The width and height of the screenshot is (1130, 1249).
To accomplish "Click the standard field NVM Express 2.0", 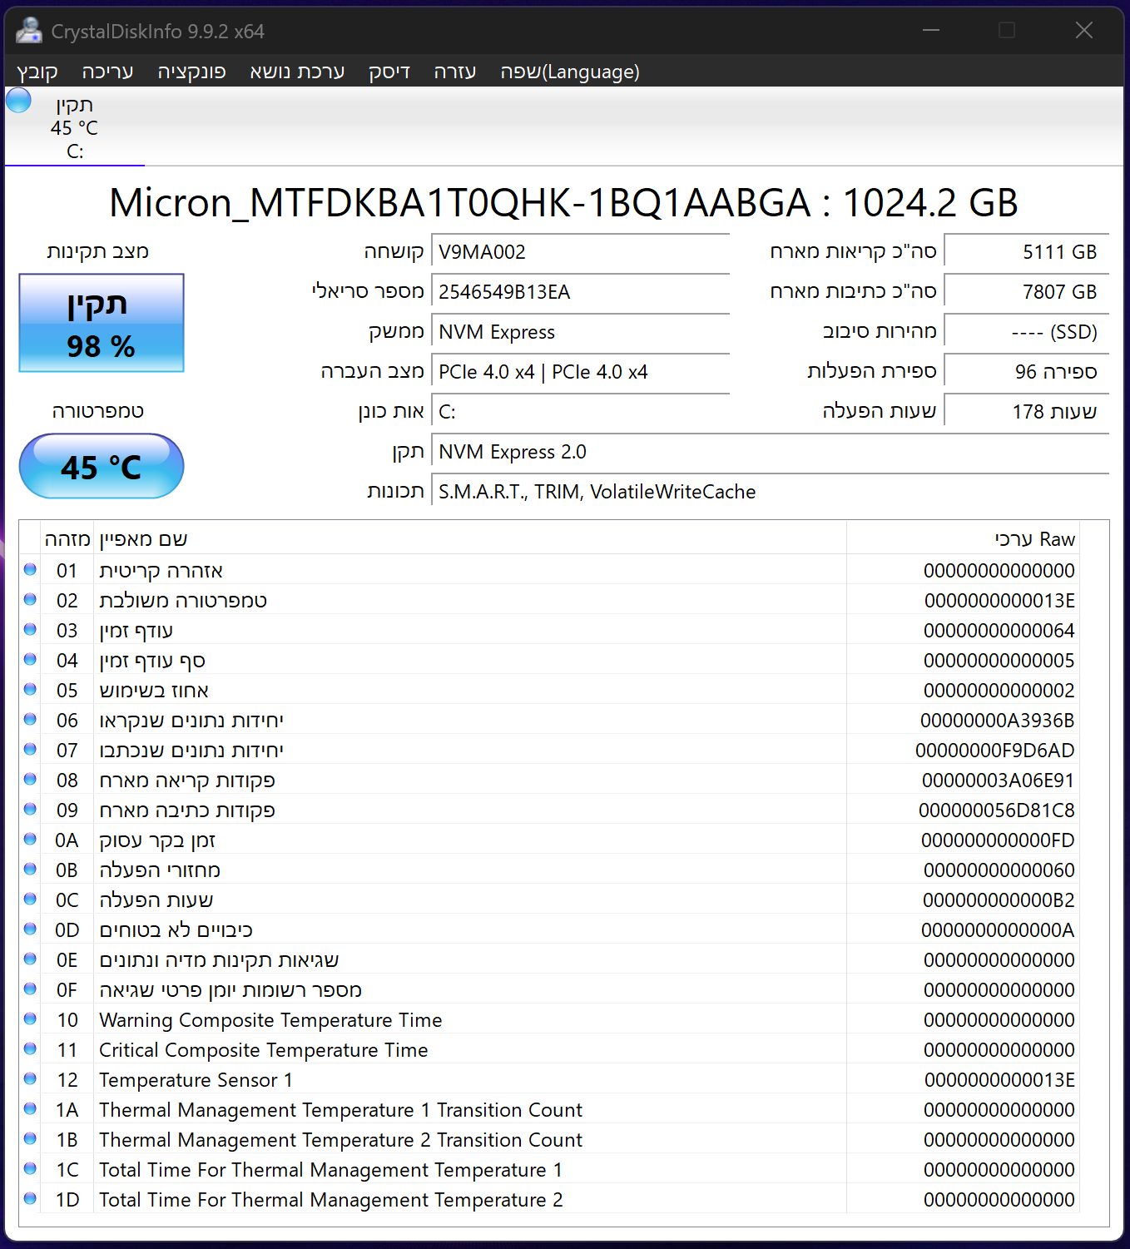I will click(x=771, y=452).
